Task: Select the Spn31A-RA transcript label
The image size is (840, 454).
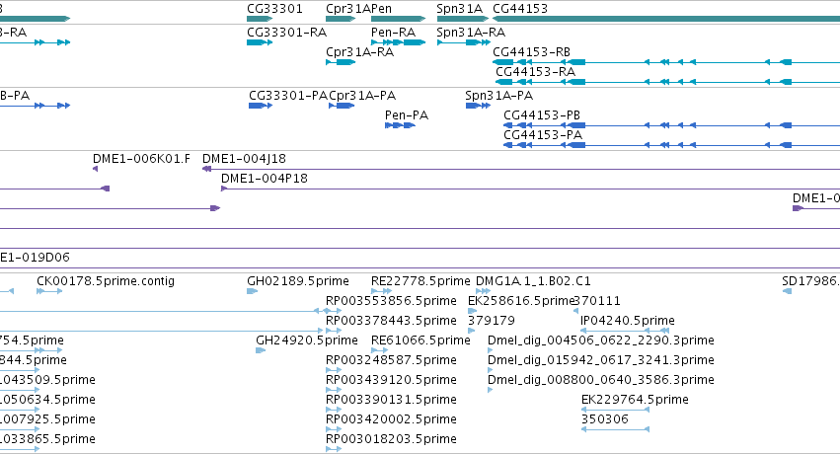Action: (471, 33)
